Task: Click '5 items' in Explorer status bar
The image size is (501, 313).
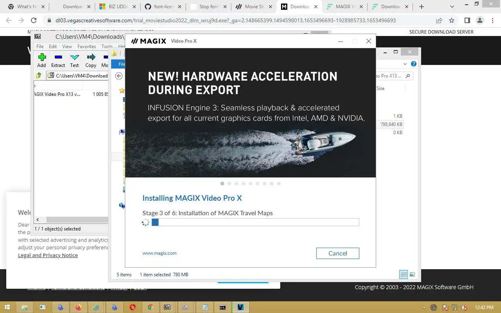Action: [x=124, y=275]
